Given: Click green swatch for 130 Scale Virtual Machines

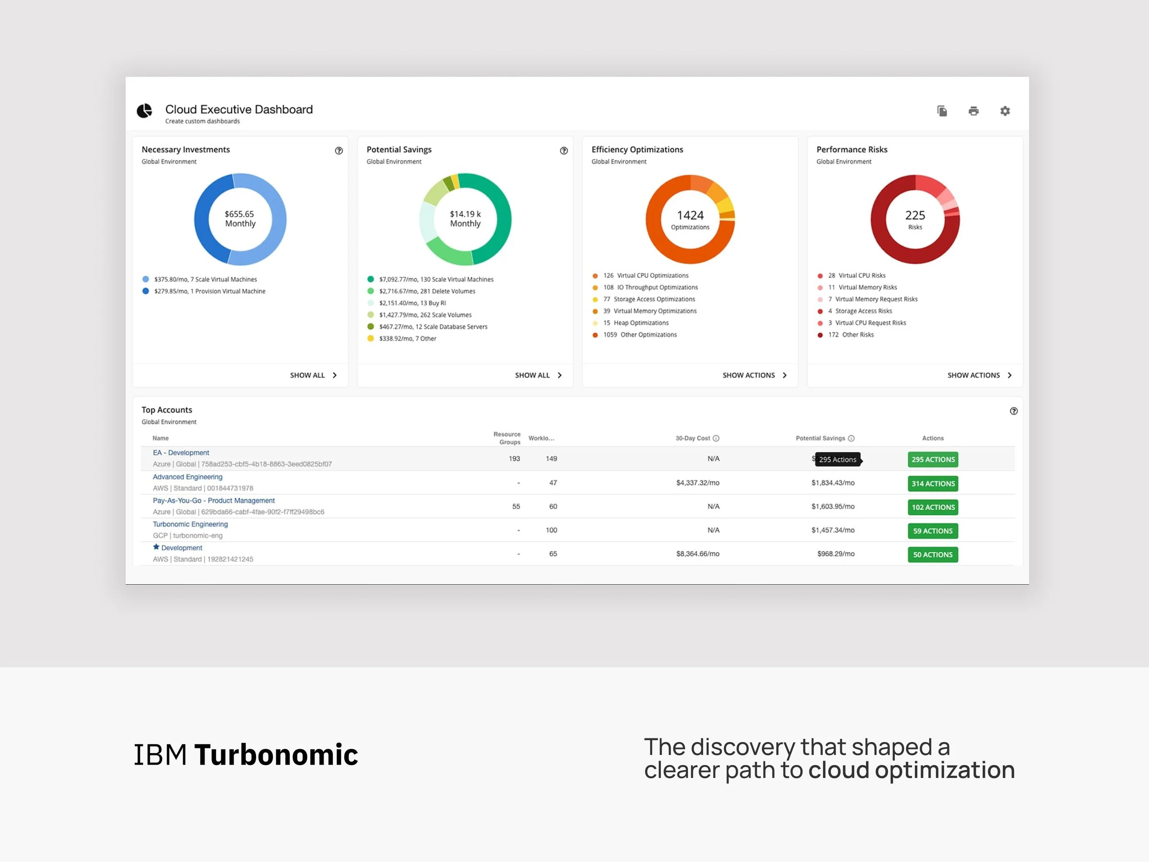Looking at the screenshot, I should 370,279.
